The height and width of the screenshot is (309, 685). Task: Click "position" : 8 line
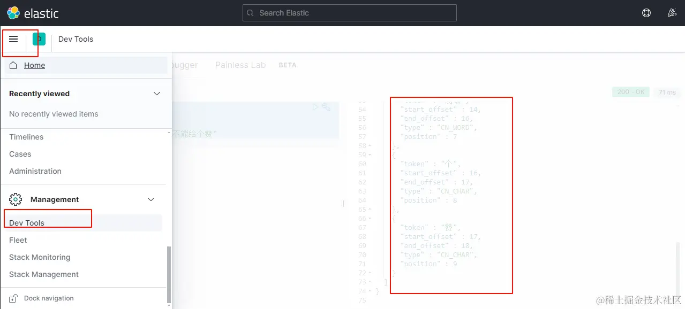(x=428, y=200)
